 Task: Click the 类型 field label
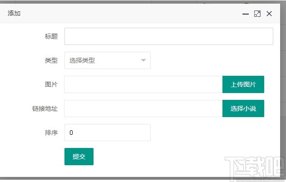tap(51, 60)
